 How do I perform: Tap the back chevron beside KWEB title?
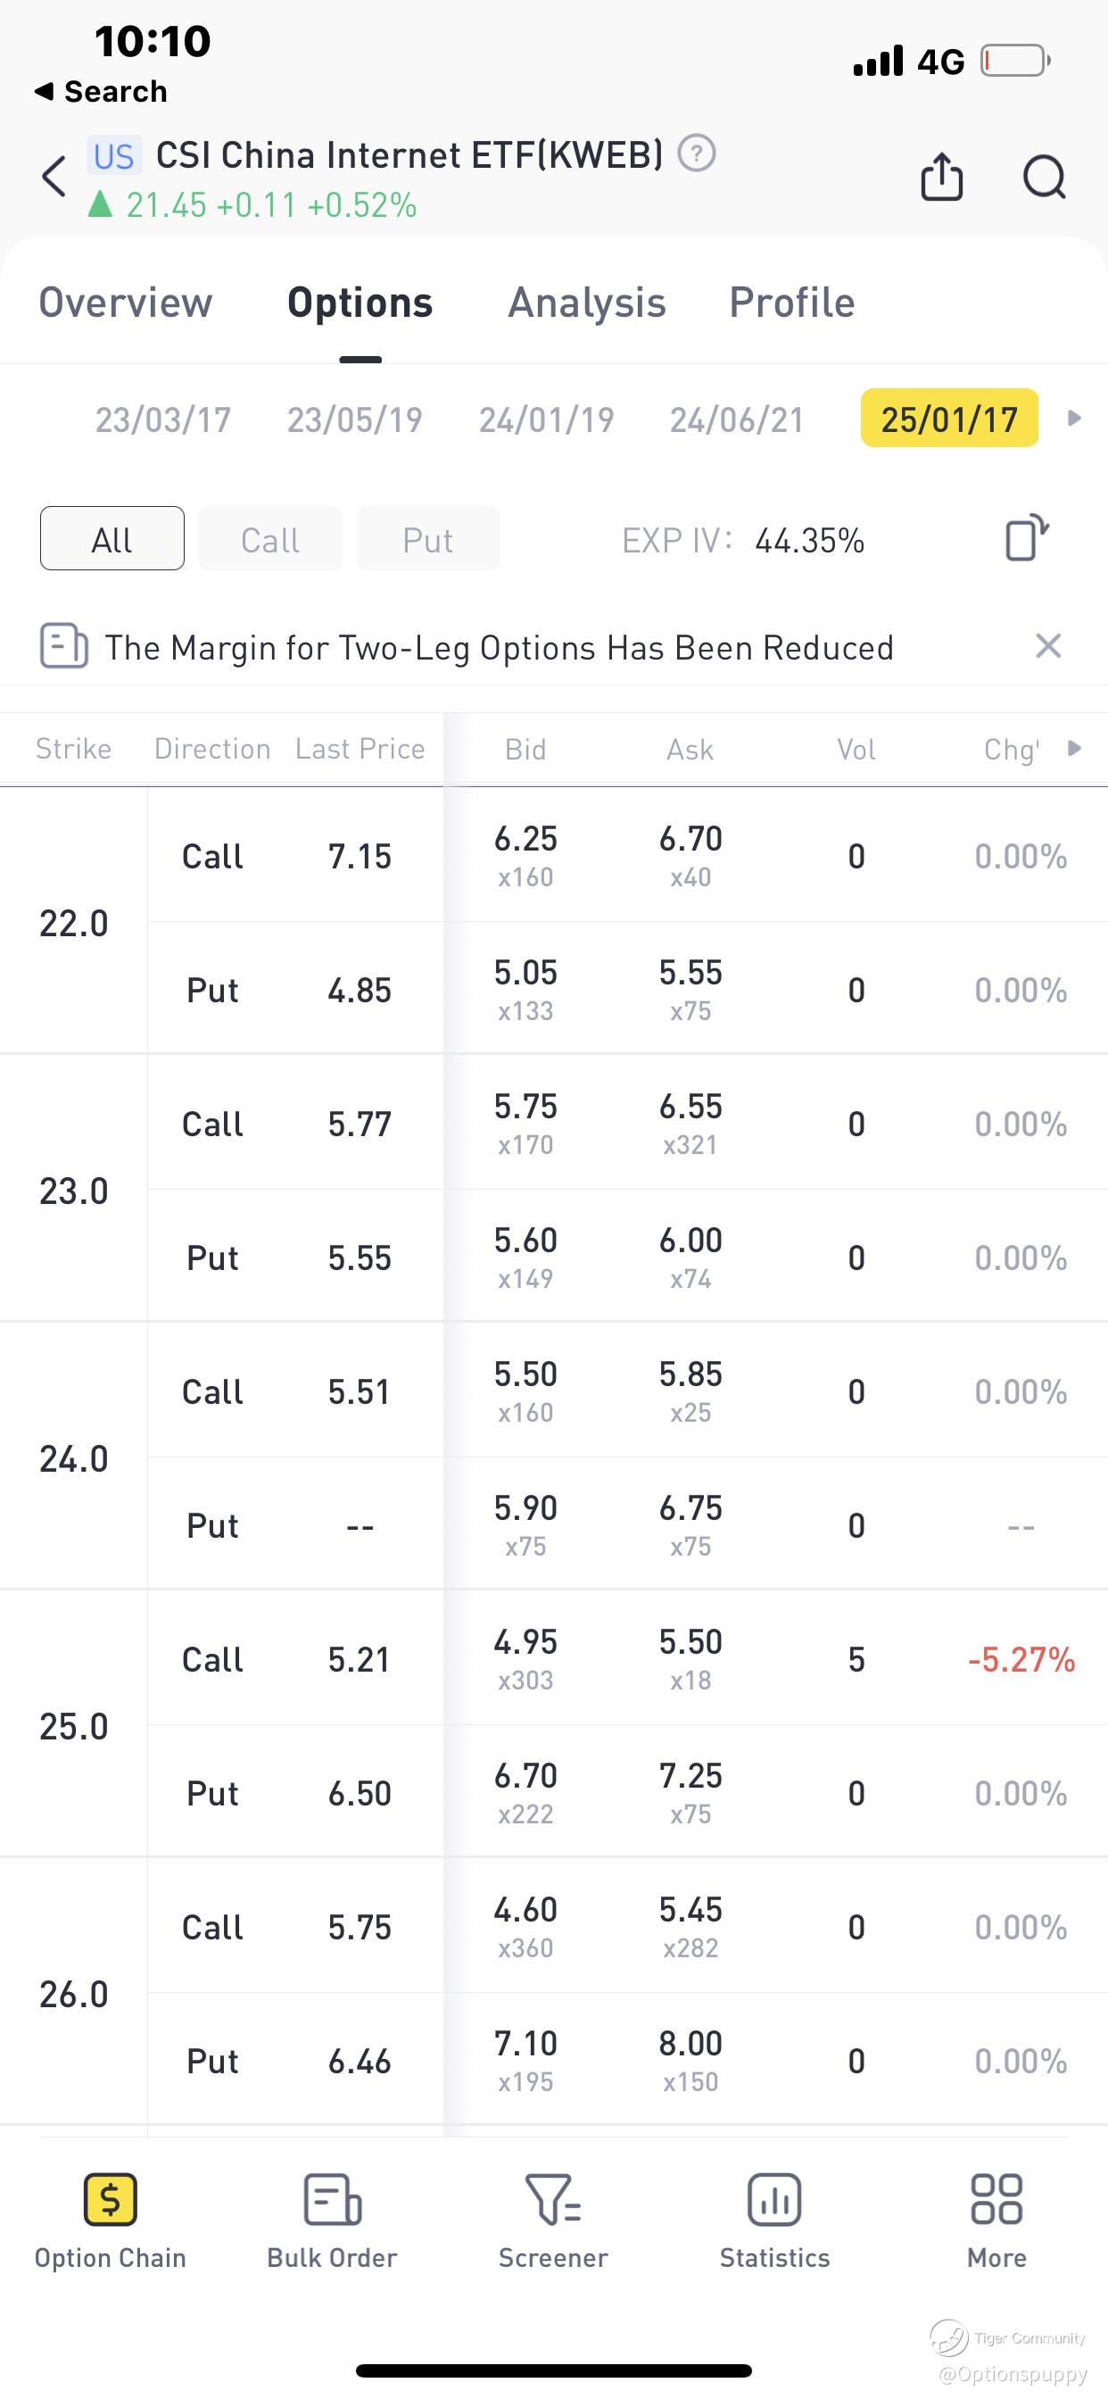point(54,176)
